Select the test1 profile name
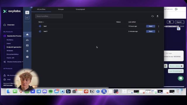187x105 pixels. [x=46, y=32]
